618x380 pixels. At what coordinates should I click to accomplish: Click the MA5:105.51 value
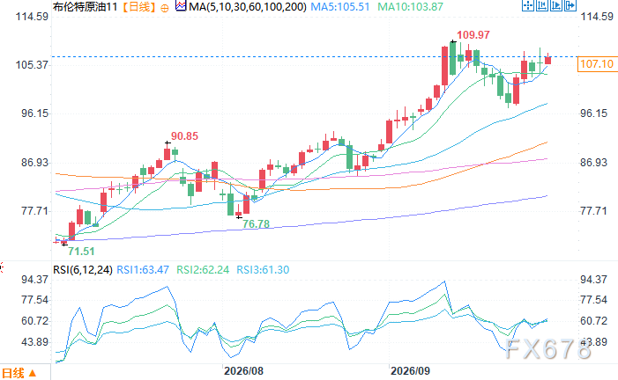point(340,7)
